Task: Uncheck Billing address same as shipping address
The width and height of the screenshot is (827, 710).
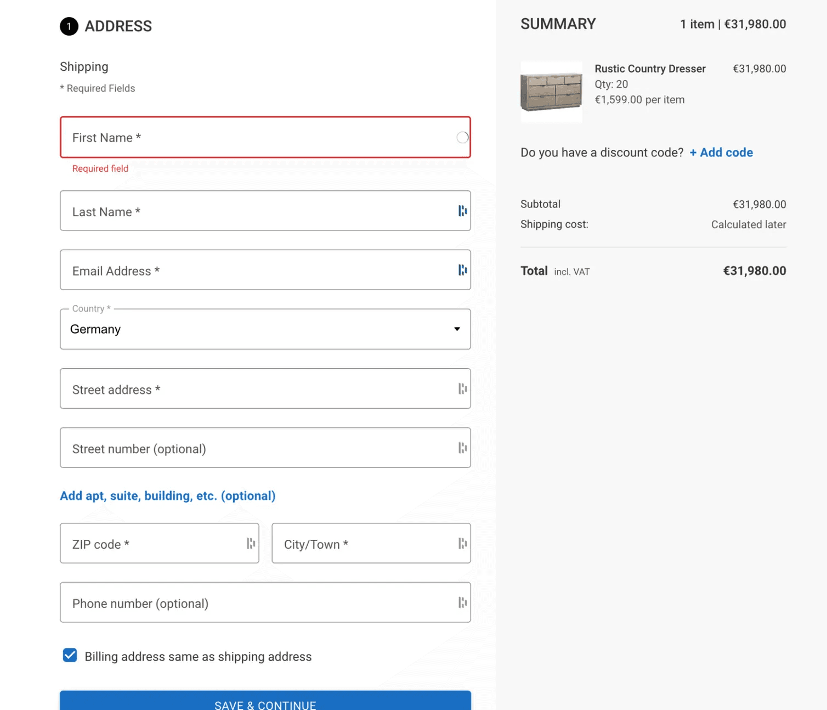Action: pyautogui.click(x=69, y=655)
